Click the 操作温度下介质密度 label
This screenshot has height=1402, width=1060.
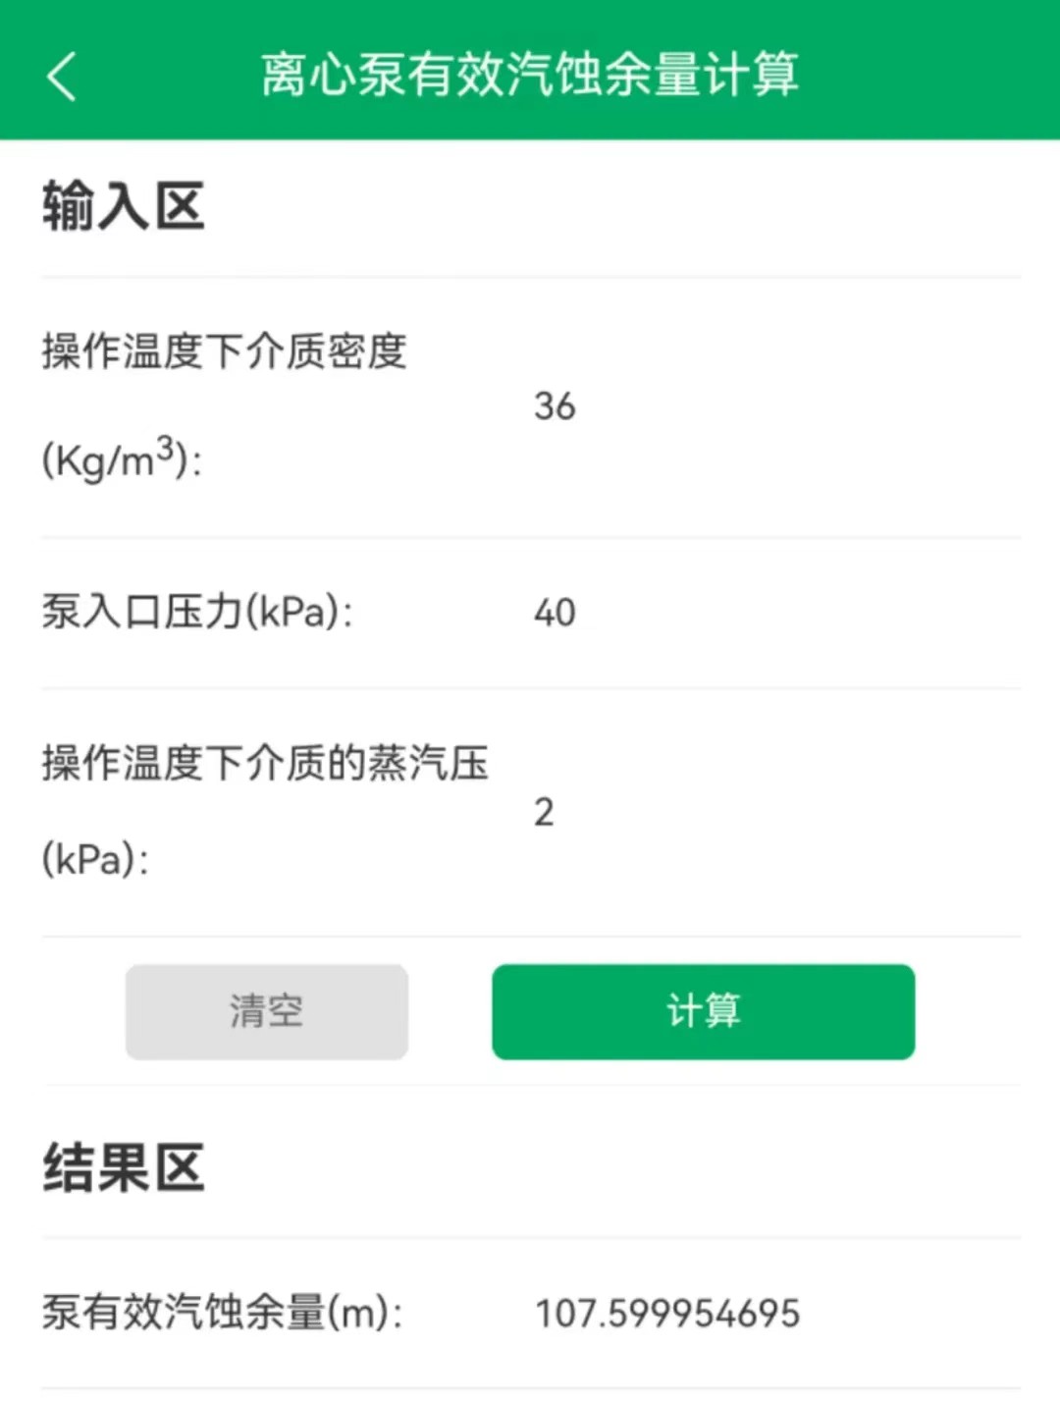(x=225, y=351)
